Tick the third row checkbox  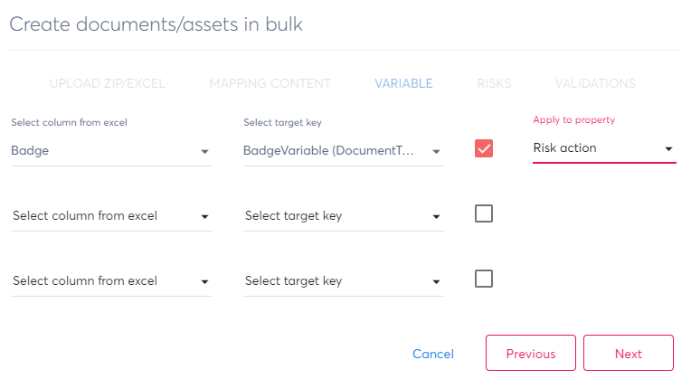click(484, 279)
